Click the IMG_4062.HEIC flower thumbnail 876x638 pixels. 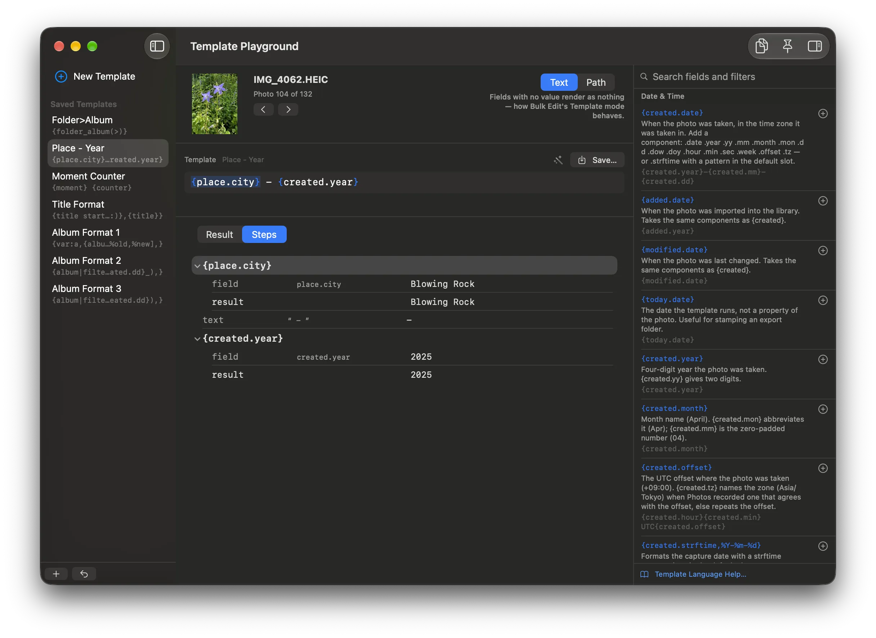click(x=215, y=104)
